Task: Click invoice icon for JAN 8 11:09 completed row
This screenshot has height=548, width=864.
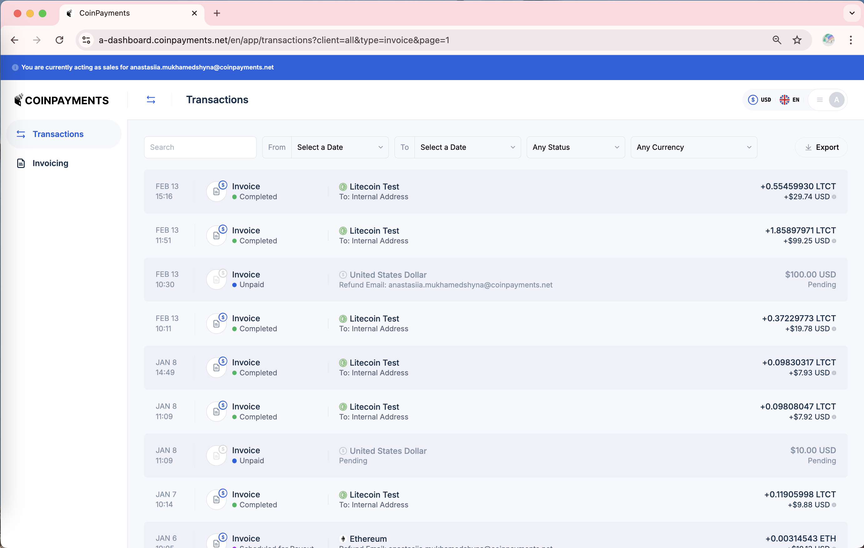Action: point(216,412)
